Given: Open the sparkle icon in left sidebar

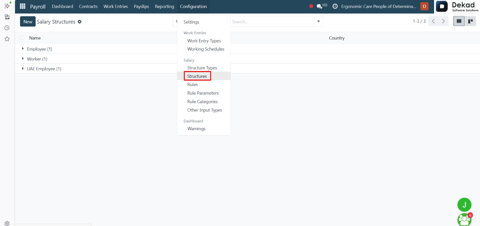Looking at the screenshot, I should point(7,6).
